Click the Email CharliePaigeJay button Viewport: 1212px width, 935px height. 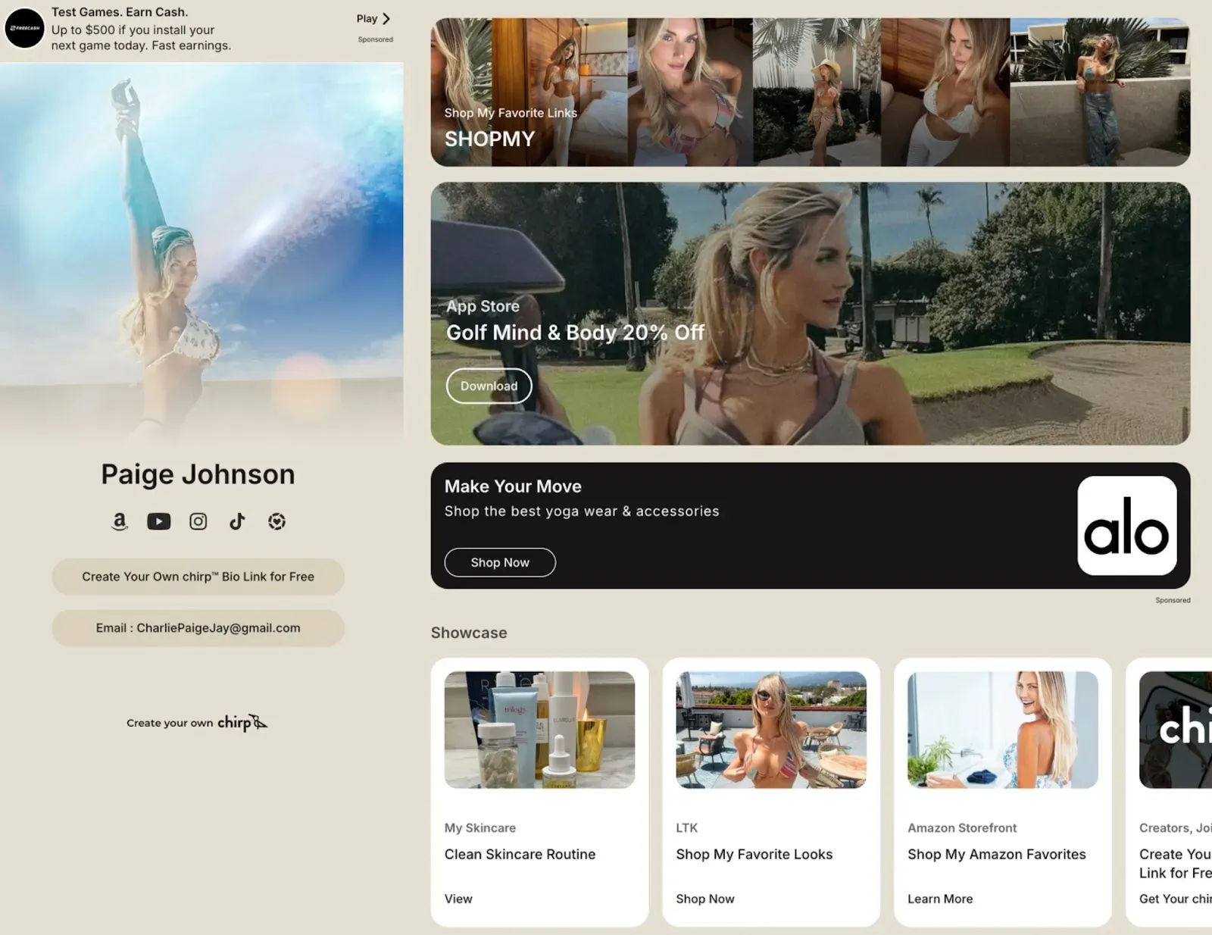pos(198,628)
